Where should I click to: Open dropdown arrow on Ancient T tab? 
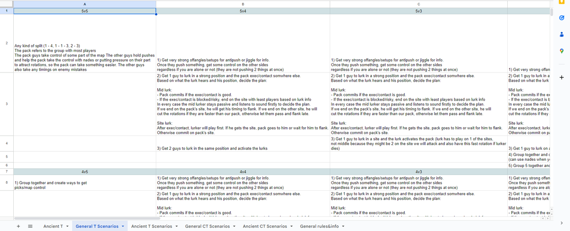click(67, 226)
